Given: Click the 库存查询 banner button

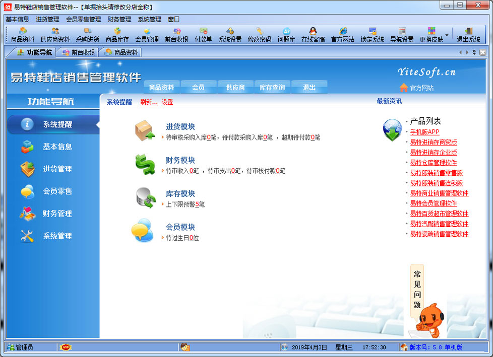Looking at the screenshot, I should (272, 88).
